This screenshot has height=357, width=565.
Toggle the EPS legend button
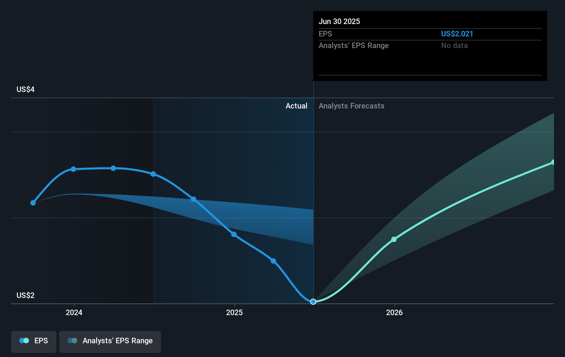(34, 342)
